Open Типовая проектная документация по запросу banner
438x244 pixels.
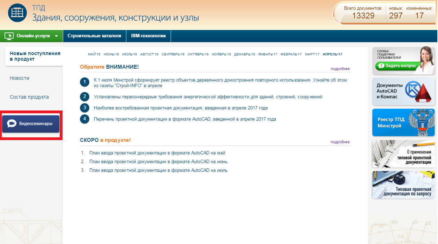pos(403,185)
